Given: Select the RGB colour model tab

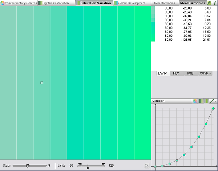Looking at the screenshot, I should [x=190, y=73].
